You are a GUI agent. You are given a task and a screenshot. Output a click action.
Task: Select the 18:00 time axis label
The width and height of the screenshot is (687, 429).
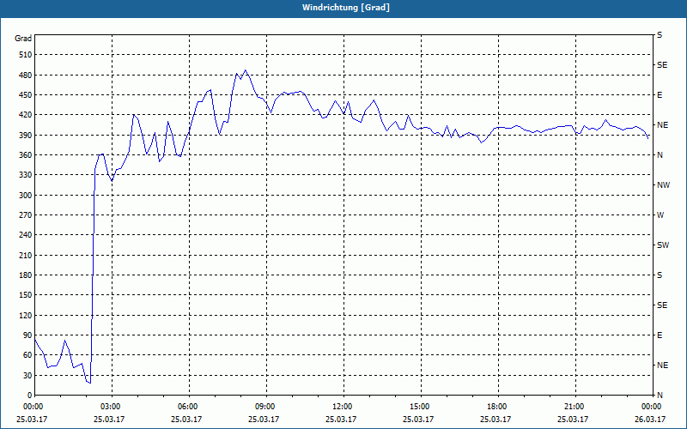[x=498, y=407]
